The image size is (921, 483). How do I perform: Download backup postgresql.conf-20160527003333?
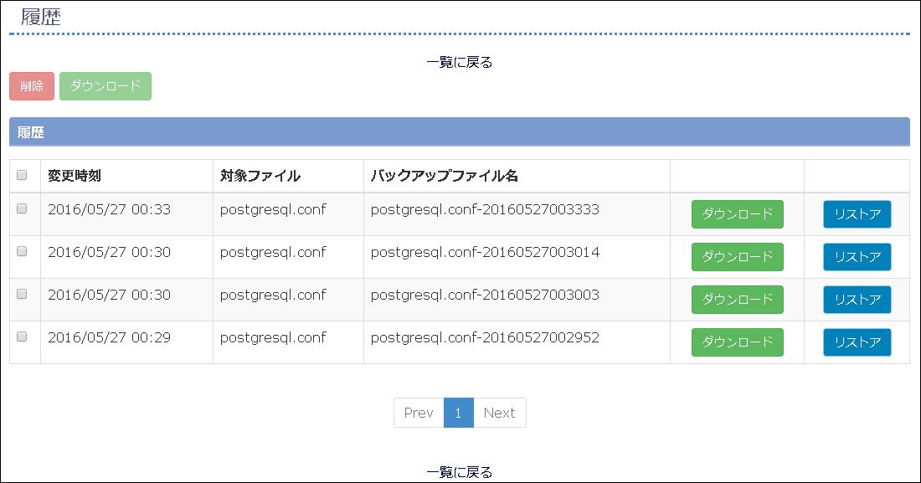pyautogui.click(x=737, y=214)
